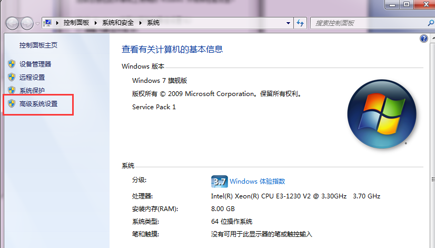Open 设备管理器 link
Image resolution: width=435 pixels, height=248 pixels.
pos(35,64)
